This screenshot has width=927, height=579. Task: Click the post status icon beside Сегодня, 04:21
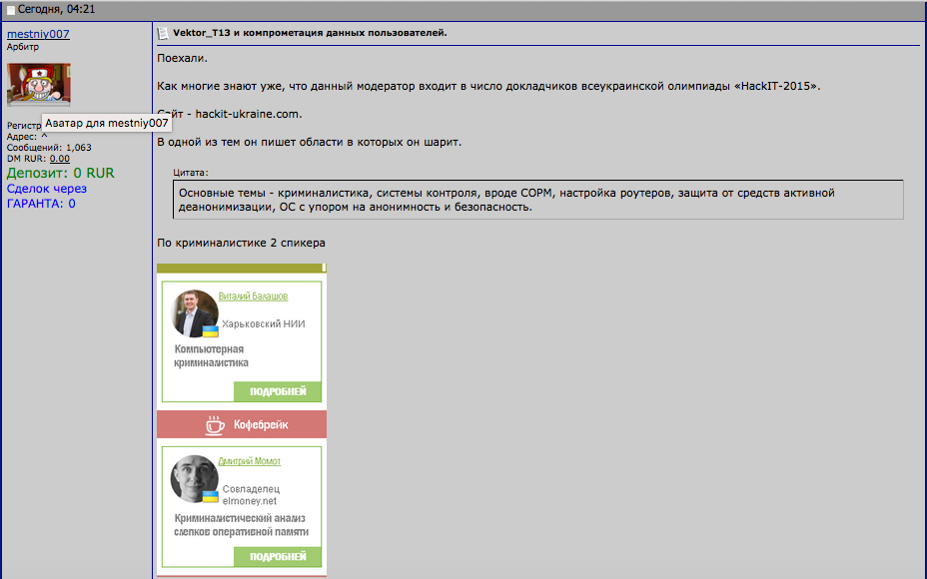11,9
